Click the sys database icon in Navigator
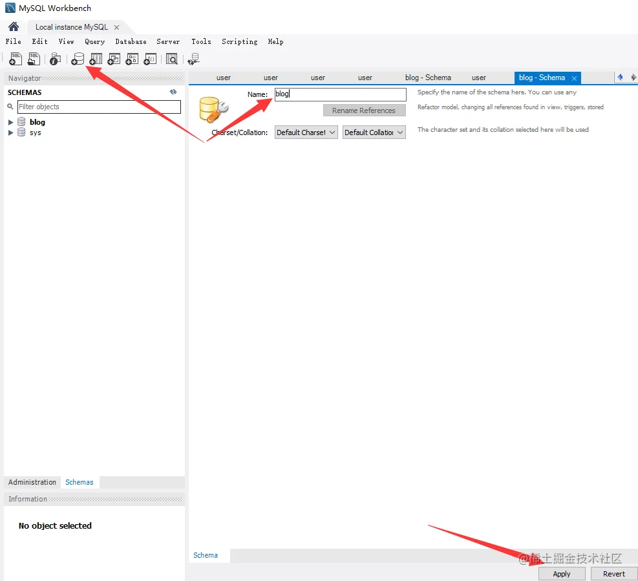This screenshot has width=638, height=581. (21, 132)
